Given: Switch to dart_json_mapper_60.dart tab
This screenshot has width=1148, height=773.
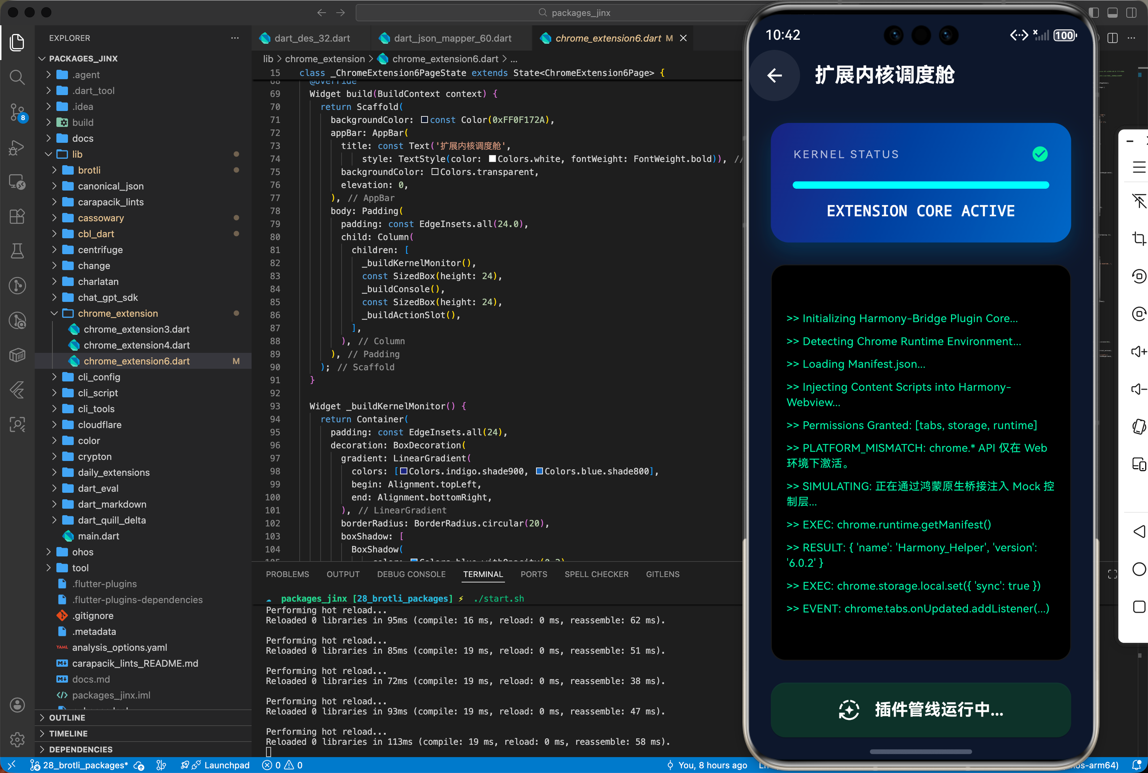Looking at the screenshot, I should [452, 38].
